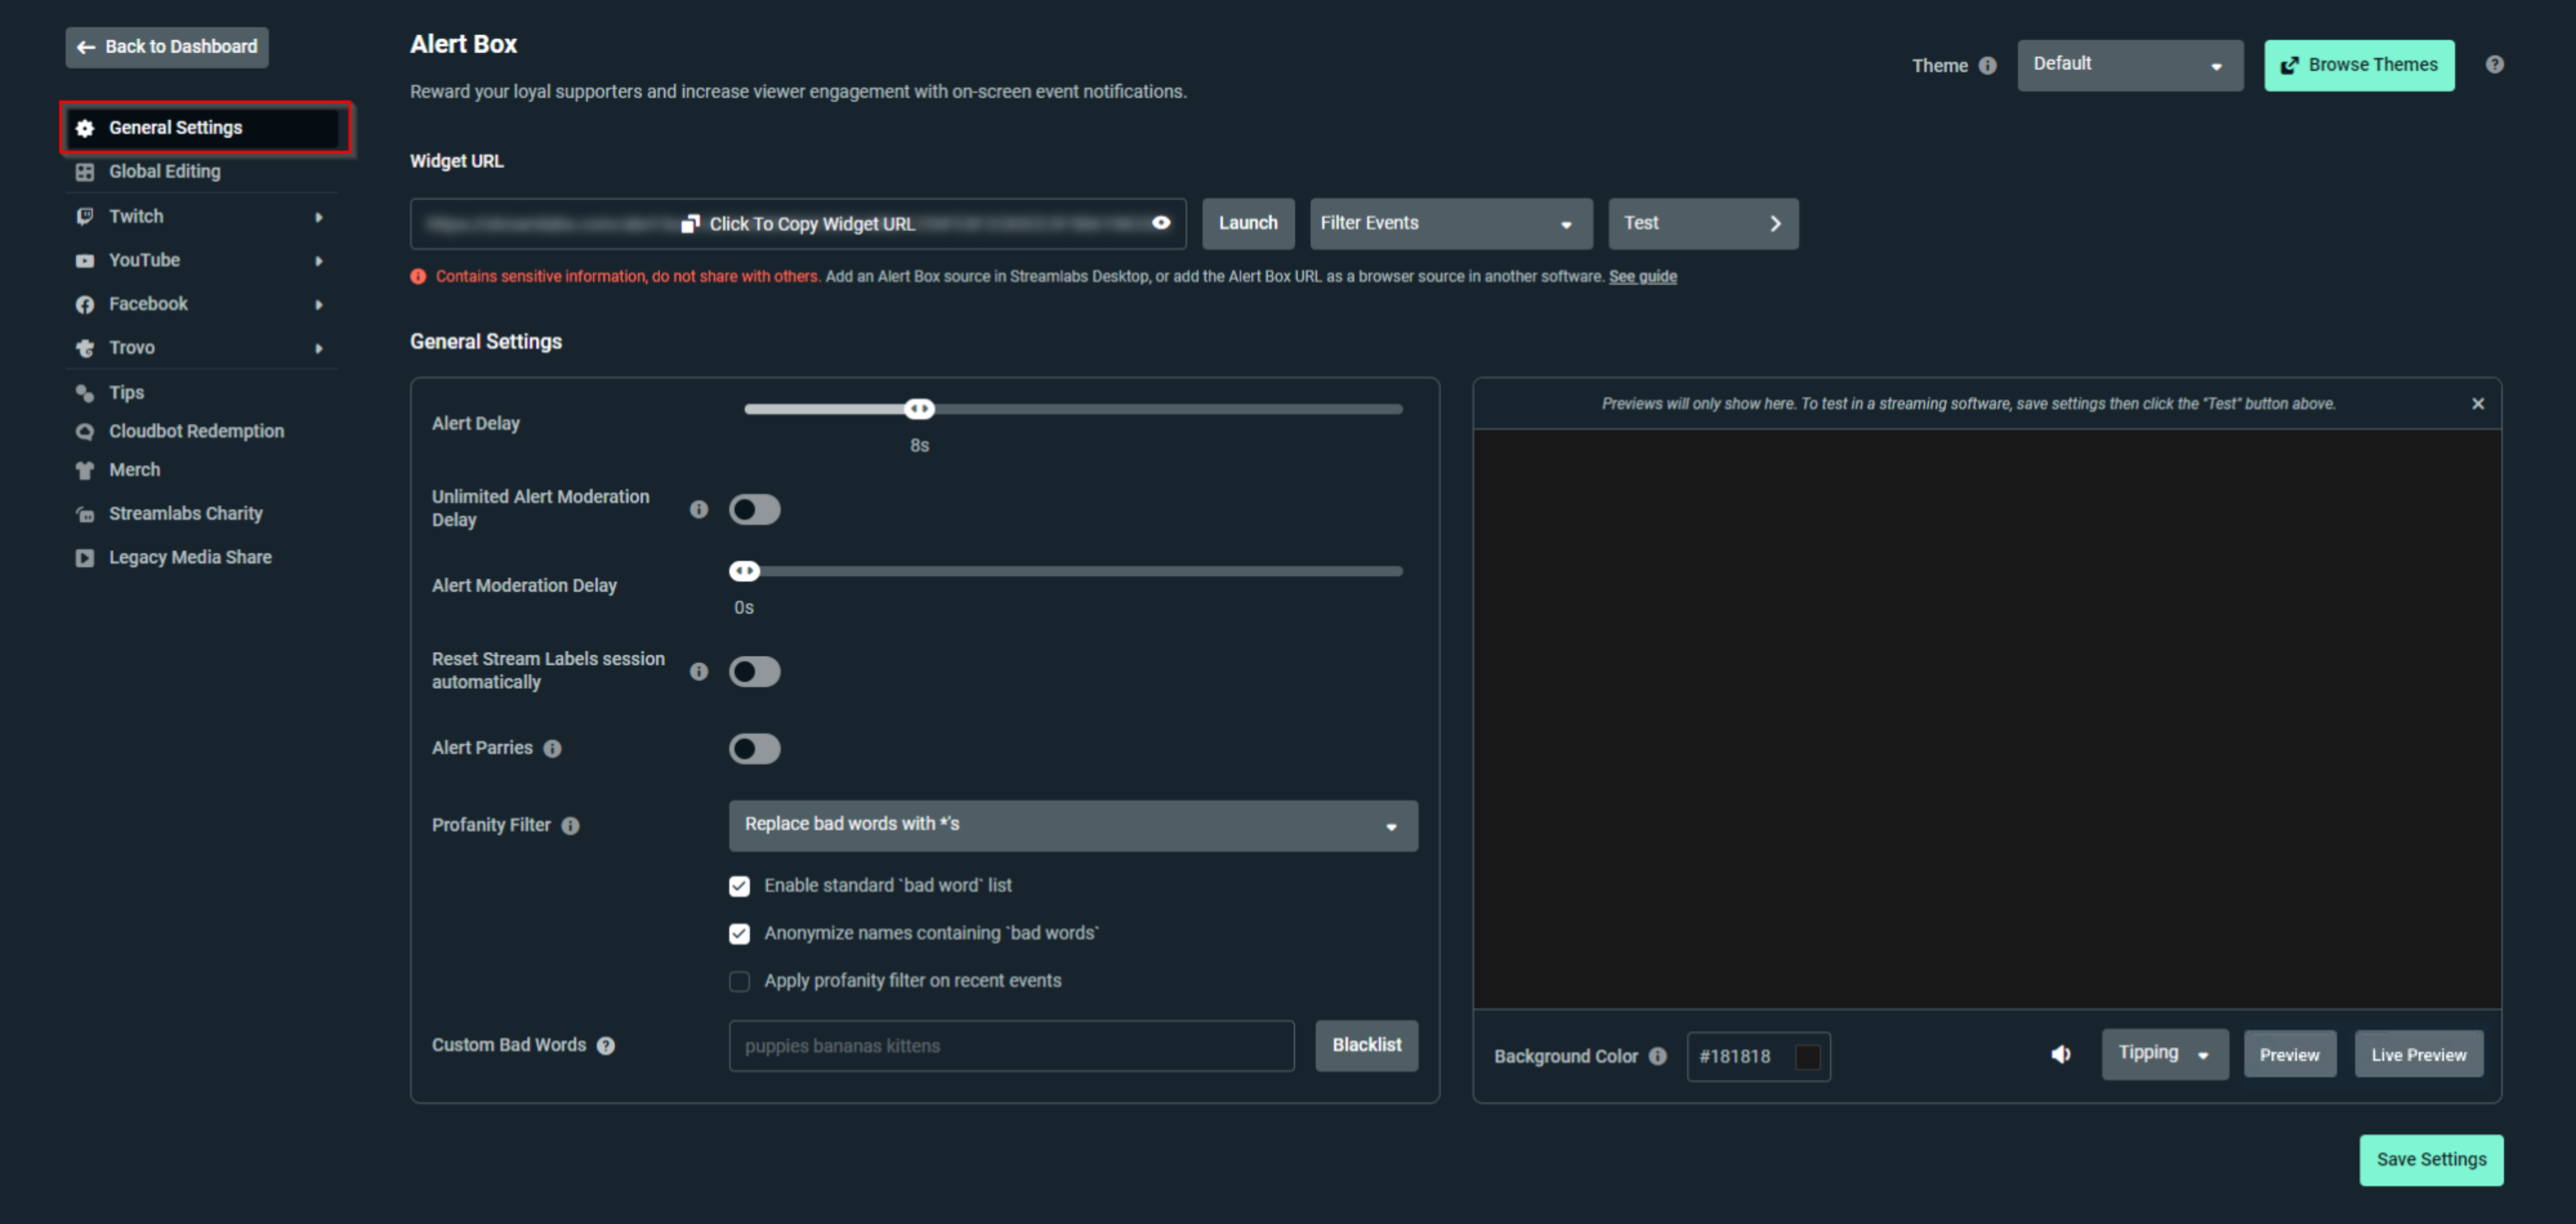Expand the Test options menu

[x=1702, y=223]
